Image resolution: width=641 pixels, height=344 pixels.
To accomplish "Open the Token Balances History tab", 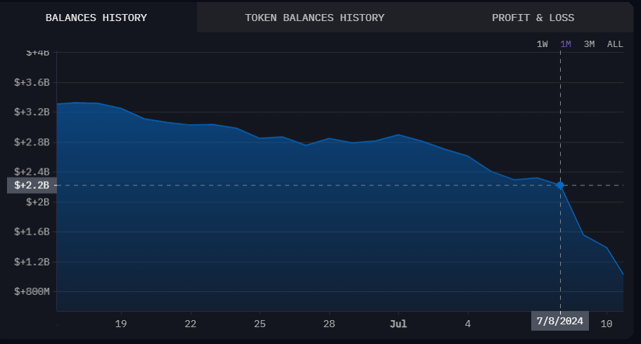I will [315, 18].
